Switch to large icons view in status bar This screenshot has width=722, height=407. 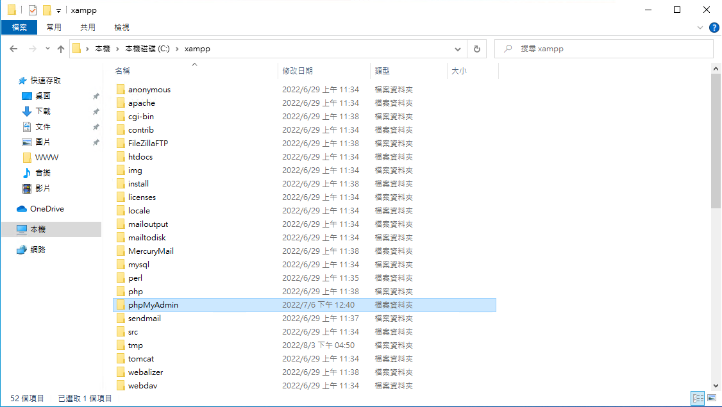pyautogui.click(x=712, y=399)
